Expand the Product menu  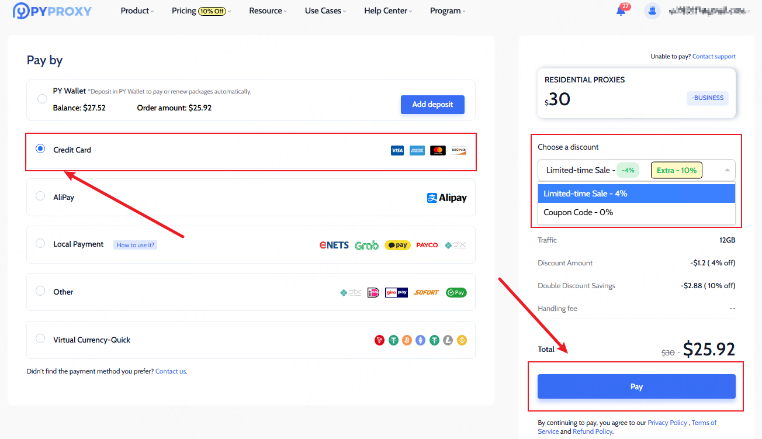(137, 11)
